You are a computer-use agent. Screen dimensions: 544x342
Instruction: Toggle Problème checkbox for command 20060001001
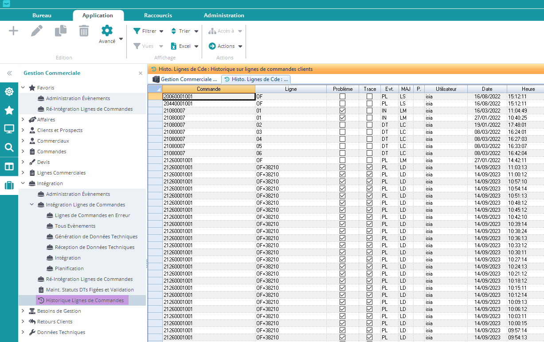tap(342, 97)
